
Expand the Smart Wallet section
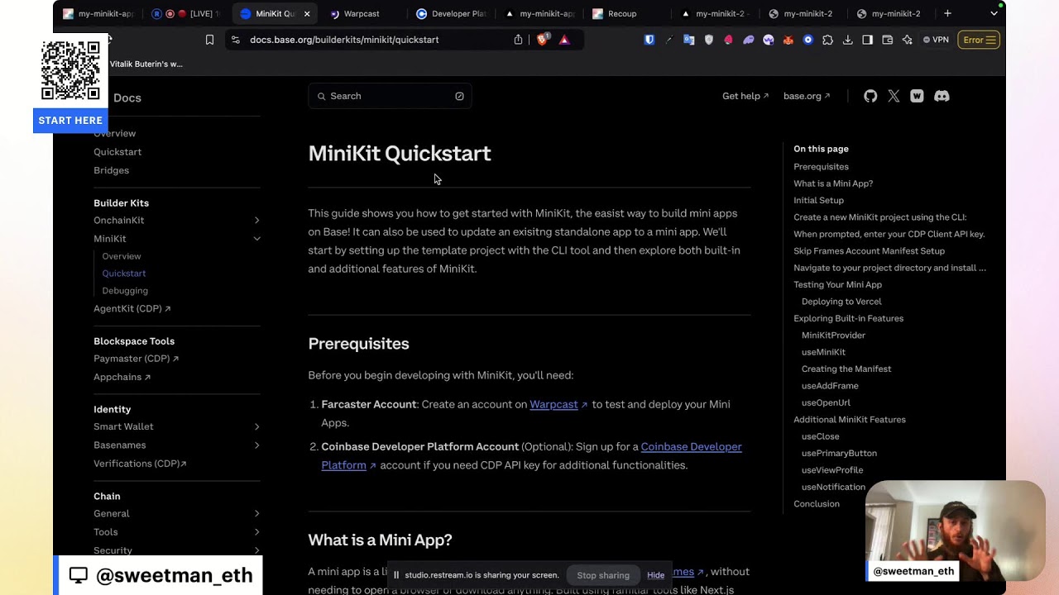tap(256, 427)
